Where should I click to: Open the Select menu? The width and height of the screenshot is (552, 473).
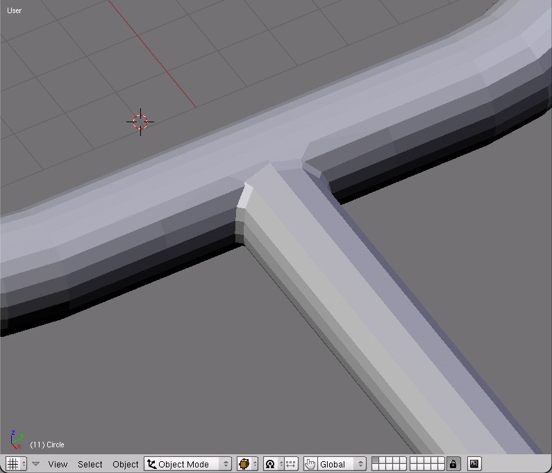click(90, 464)
